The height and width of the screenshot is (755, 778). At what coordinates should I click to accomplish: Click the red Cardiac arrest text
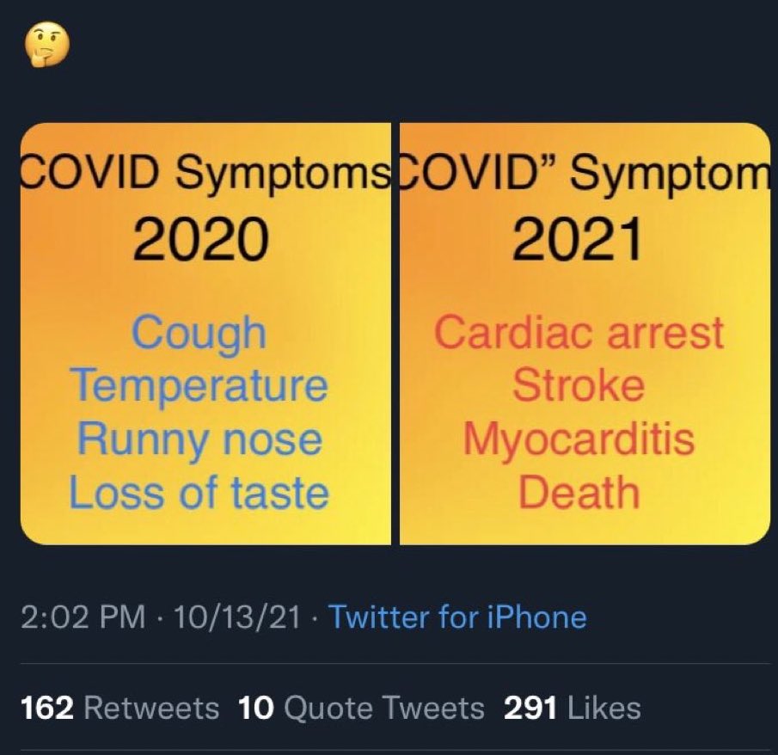tap(579, 333)
